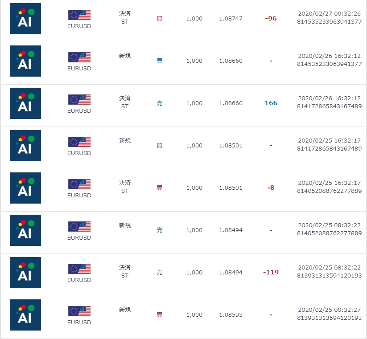The height and width of the screenshot is (339, 367).
Task: Select the timestamp 2020/02/25 00:32:27
Action: [329, 310]
